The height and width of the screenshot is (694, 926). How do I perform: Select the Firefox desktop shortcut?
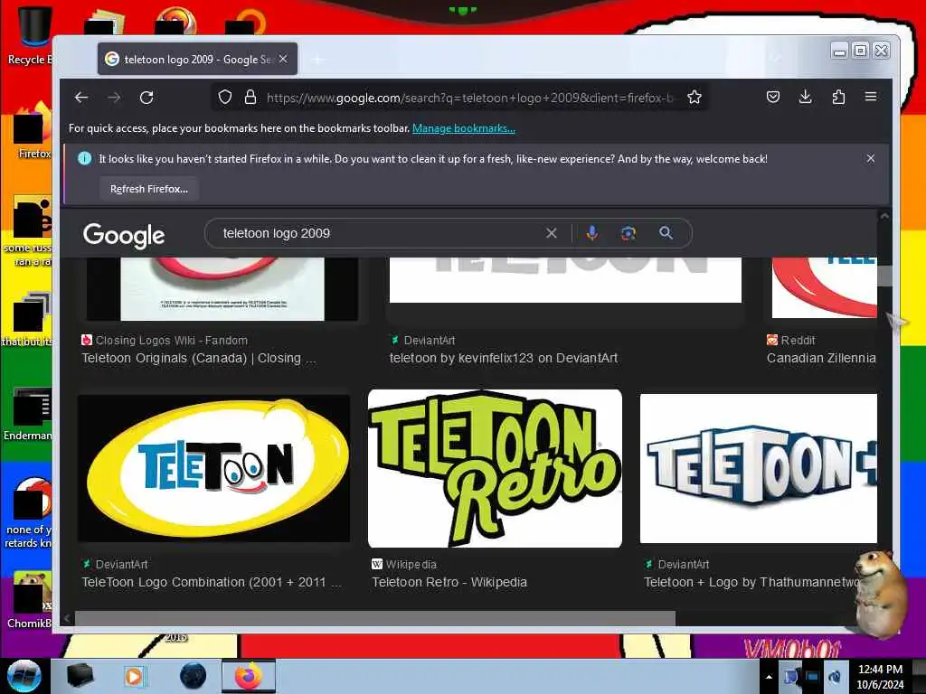[x=33, y=131]
